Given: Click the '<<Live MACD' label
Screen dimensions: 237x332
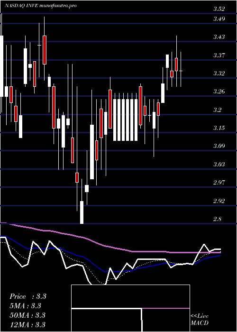Looking at the screenshot, I should click(200, 319).
